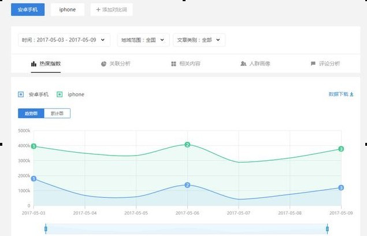The width and height of the screenshot is (367, 236).
Task: Click the right handle of range slider
Action: (327, 228)
